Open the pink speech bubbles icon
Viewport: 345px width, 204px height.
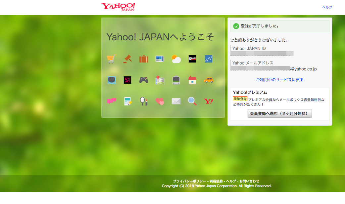111,101
